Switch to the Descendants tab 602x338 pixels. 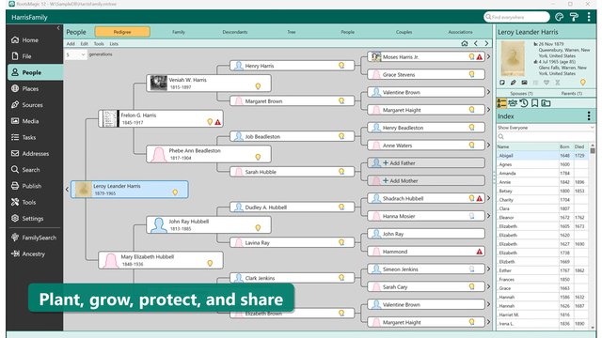click(x=235, y=32)
